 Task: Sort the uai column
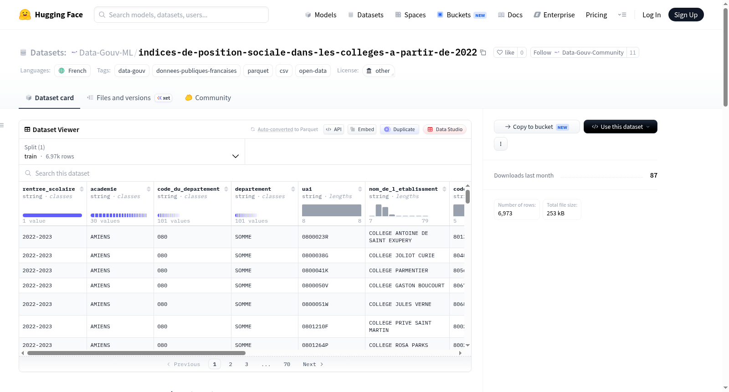click(x=360, y=189)
